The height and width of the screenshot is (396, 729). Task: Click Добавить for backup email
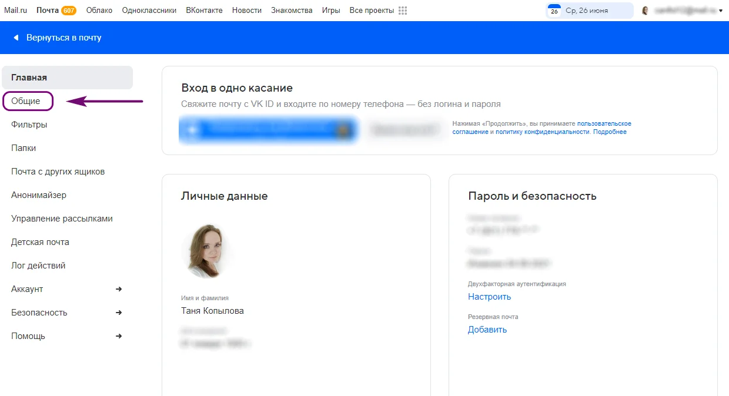[487, 330]
